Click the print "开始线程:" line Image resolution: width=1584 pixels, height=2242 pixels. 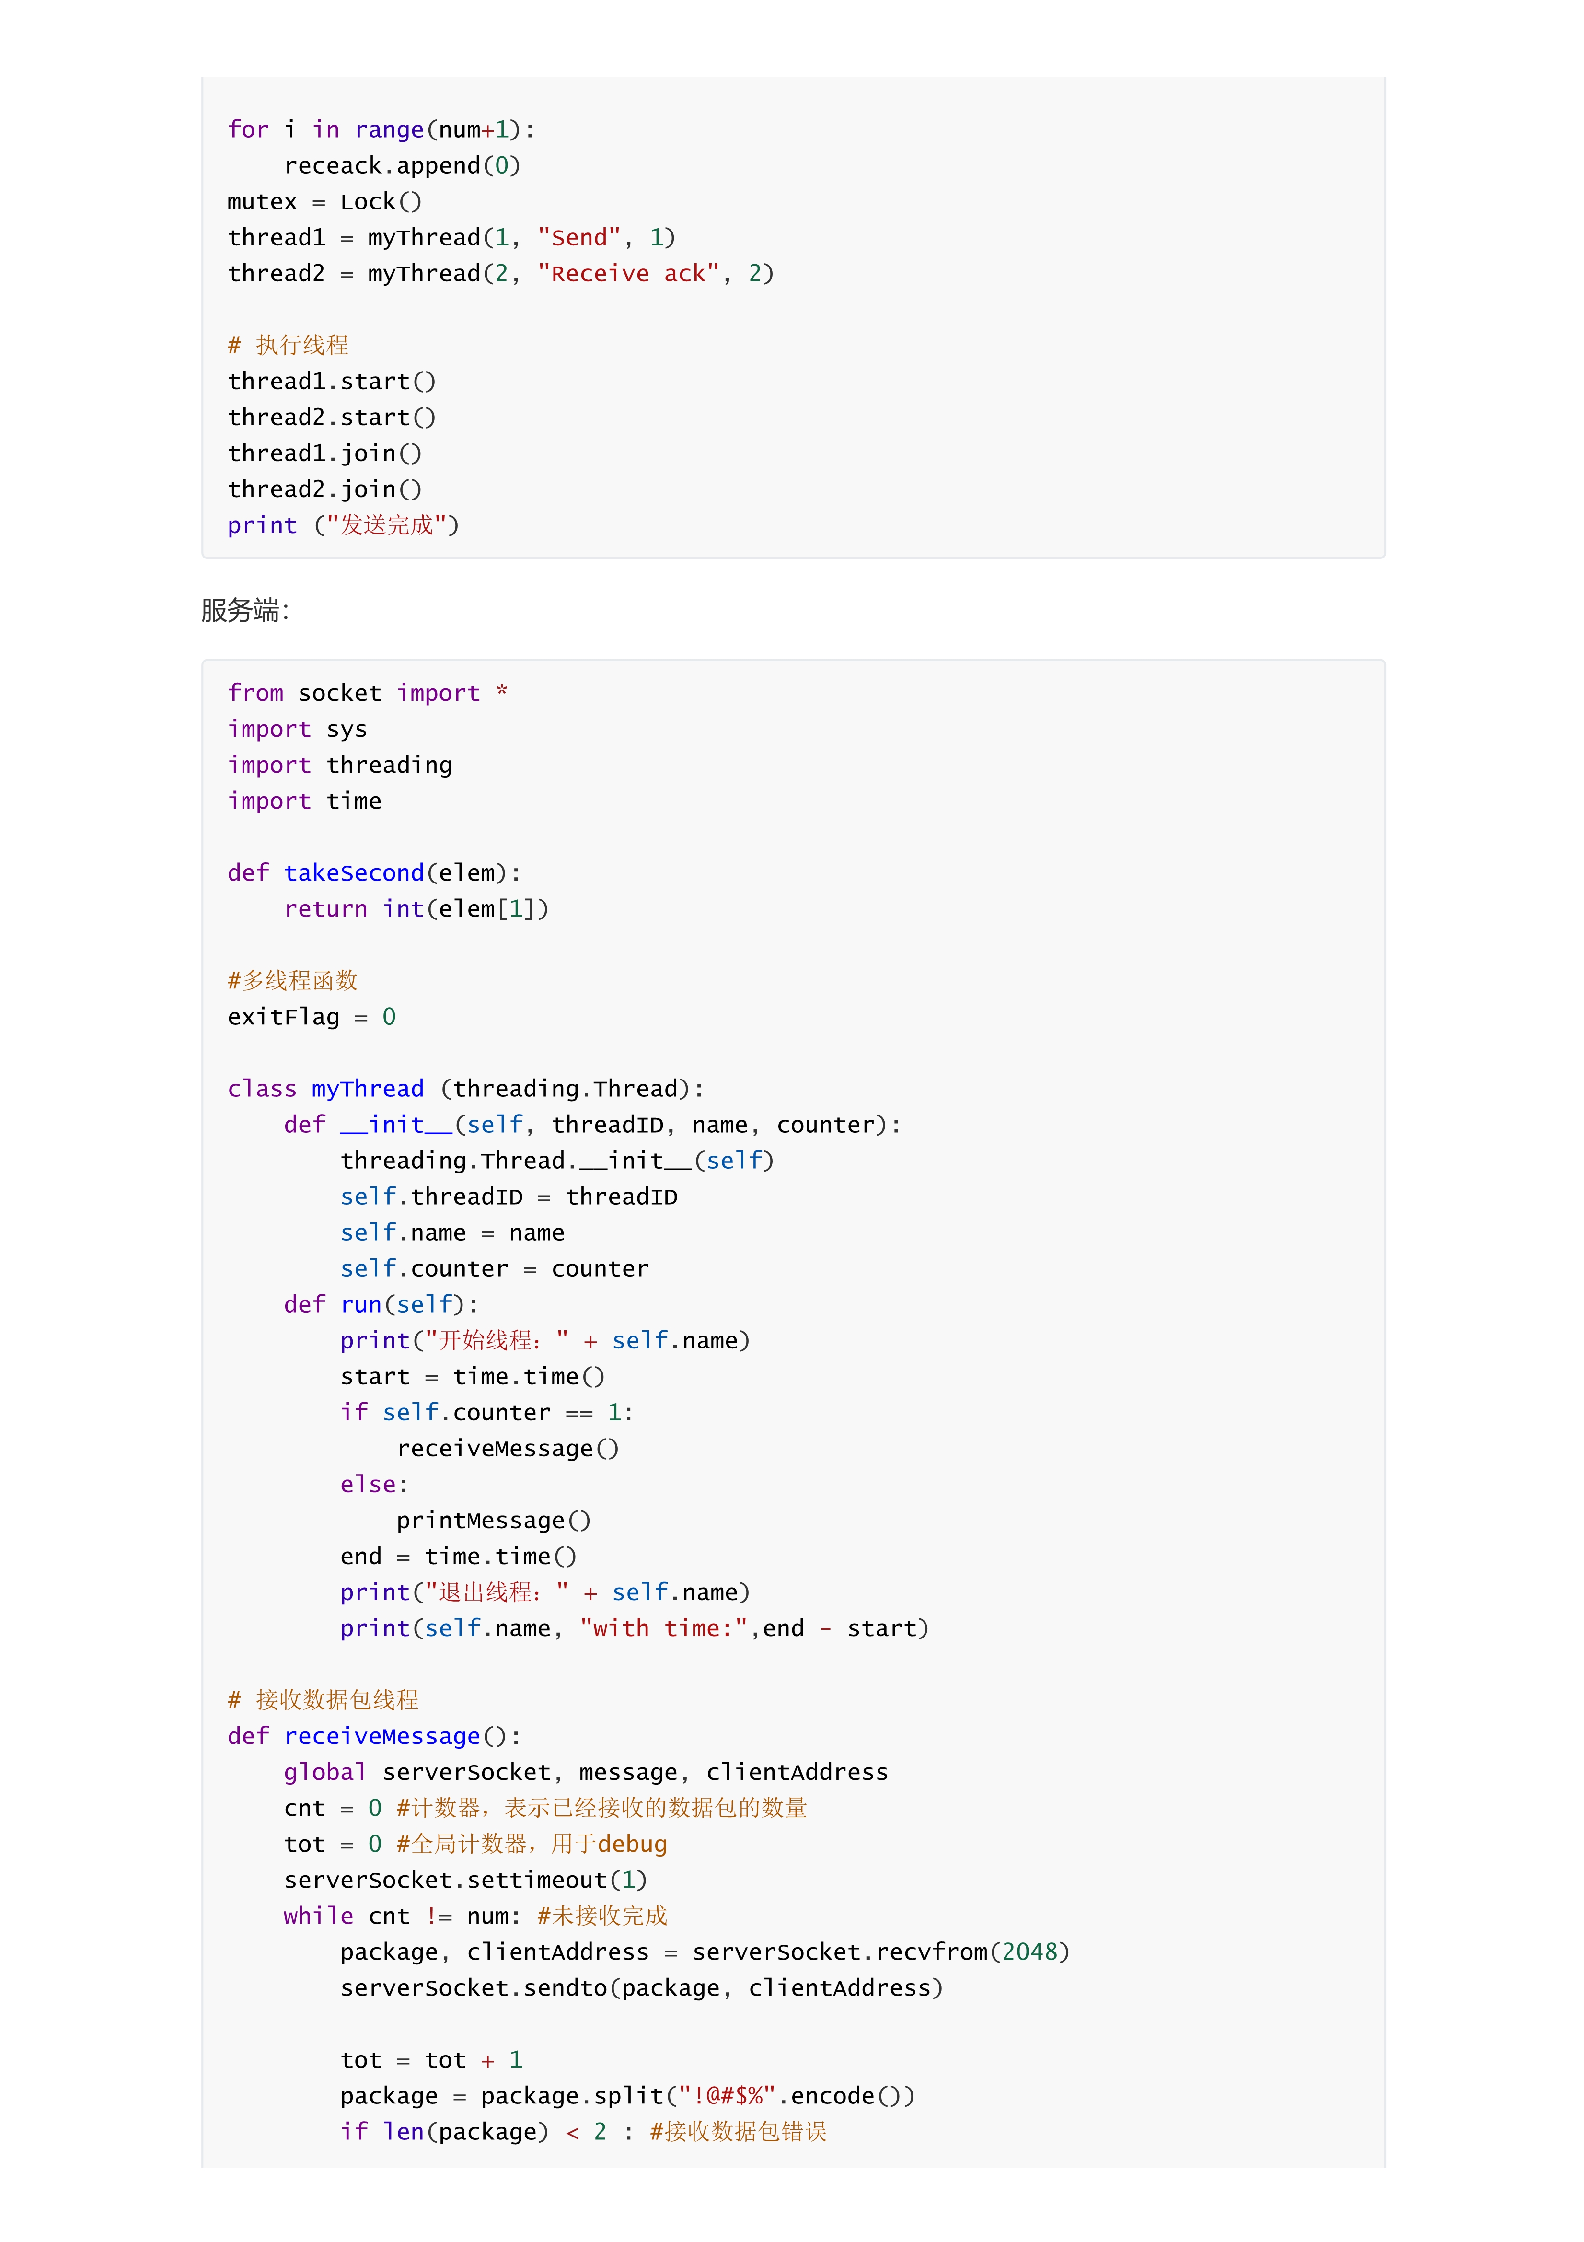click(x=545, y=1341)
